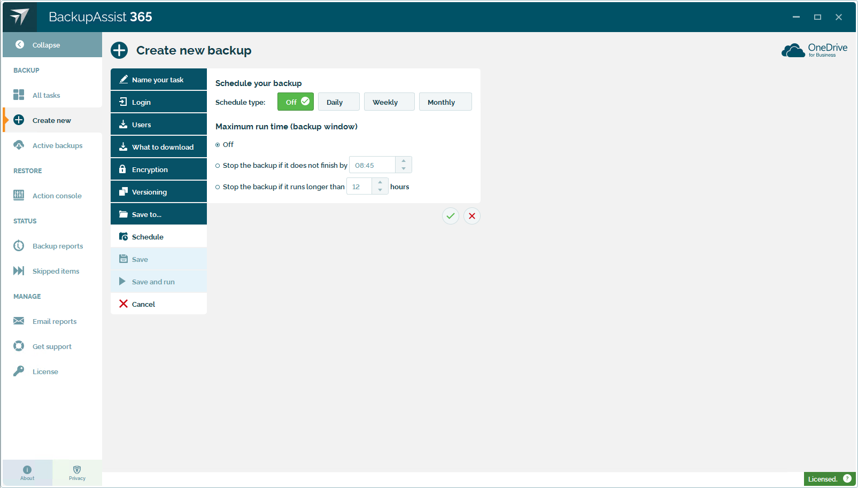858x488 pixels.
Task: Open the About info icon
Action: [27, 470]
